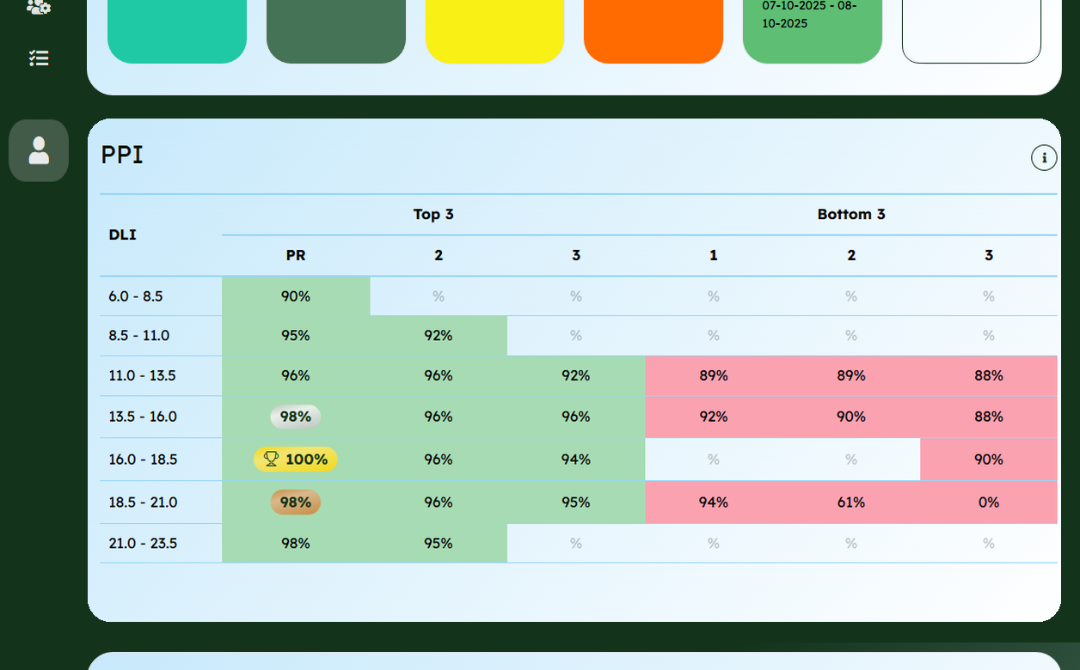Viewport: 1080px width, 670px height.
Task: Click the 92% cell in row 8.5 - 11.0
Action: coord(439,336)
